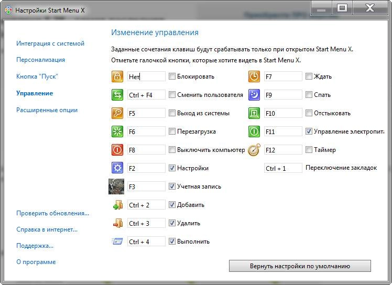This screenshot has width=392, height=285.
Task: Click the orange padlock Lock icon
Action: coord(117,76)
